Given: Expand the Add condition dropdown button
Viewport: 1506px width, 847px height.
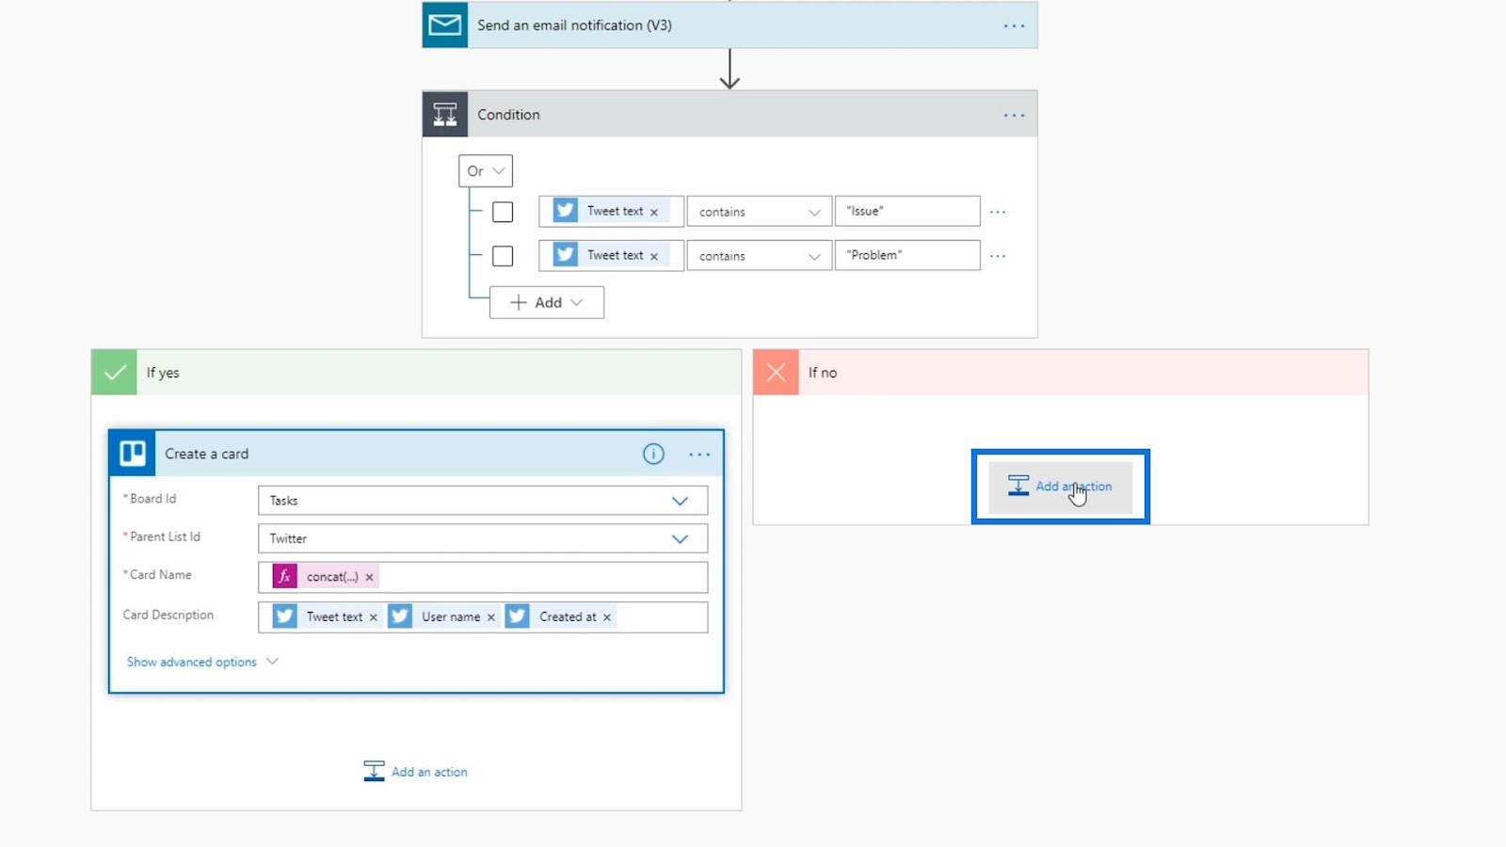Looking at the screenshot, I should [547, 302].
